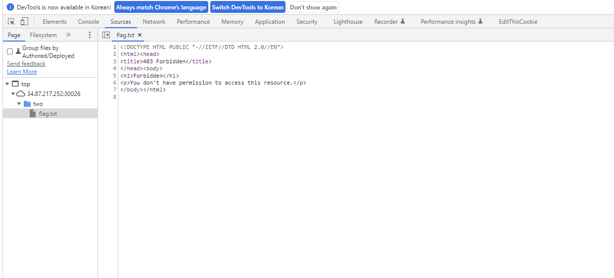The image size is (614, 278).
Task: Click the cloud icon for 34.87.217.252:30026
Action: 21,94
